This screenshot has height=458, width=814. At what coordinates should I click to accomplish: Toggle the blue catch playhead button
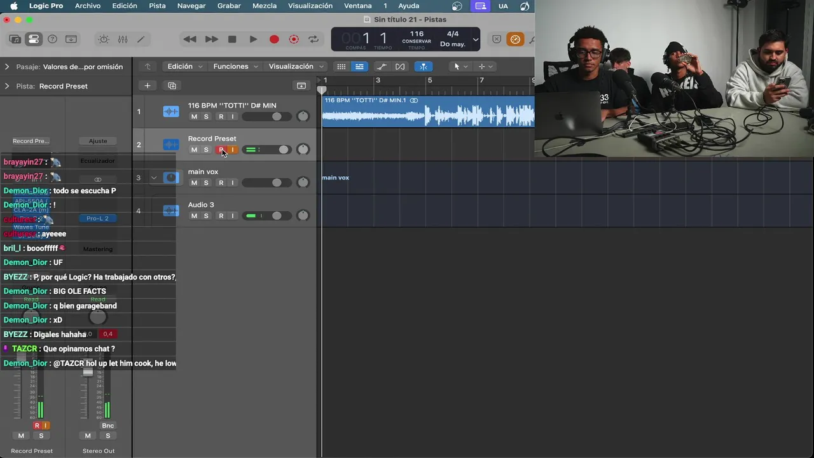point(424,66)
